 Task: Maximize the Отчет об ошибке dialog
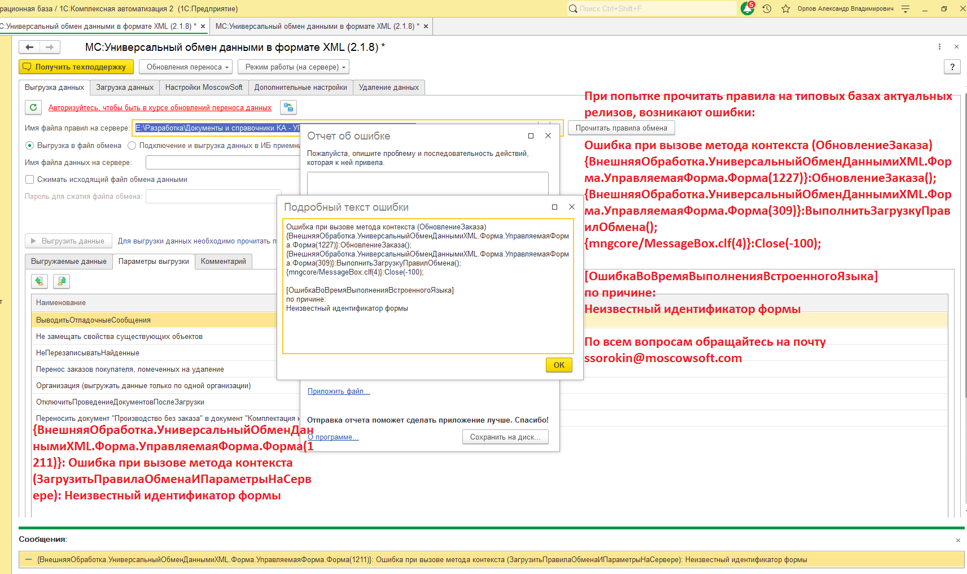pyautogui.click(x=531, y=136)
